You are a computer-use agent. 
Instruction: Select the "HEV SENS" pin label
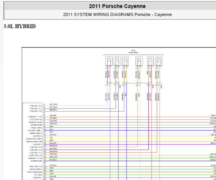[x=38, y=175]
